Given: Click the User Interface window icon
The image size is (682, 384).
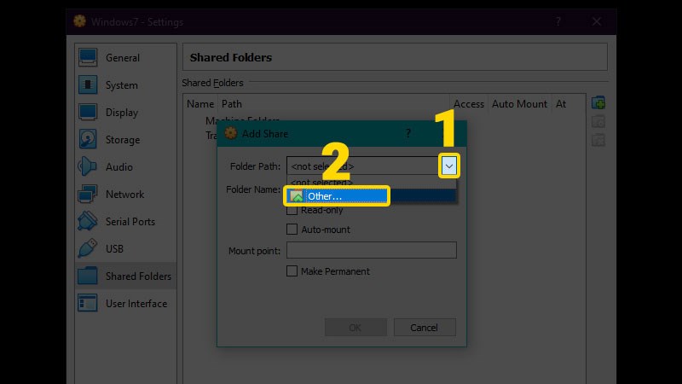Looking at the screenshot, I should (88, 303).
